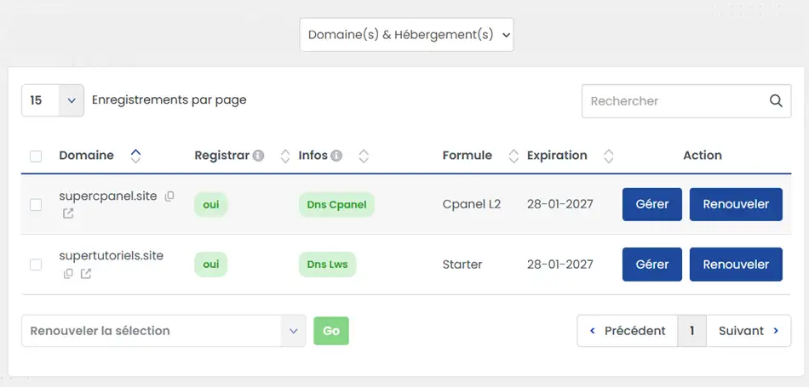The height and width of the screenshot is (387, 809).
Task: Sort by the Infos column arrows
Action: (x=364, y=156)
